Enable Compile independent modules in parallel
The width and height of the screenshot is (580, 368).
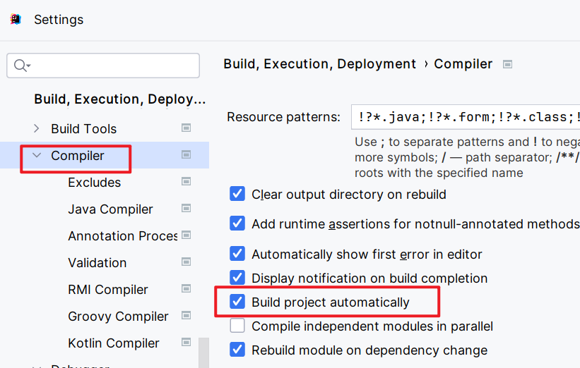(x=238, y=326)
